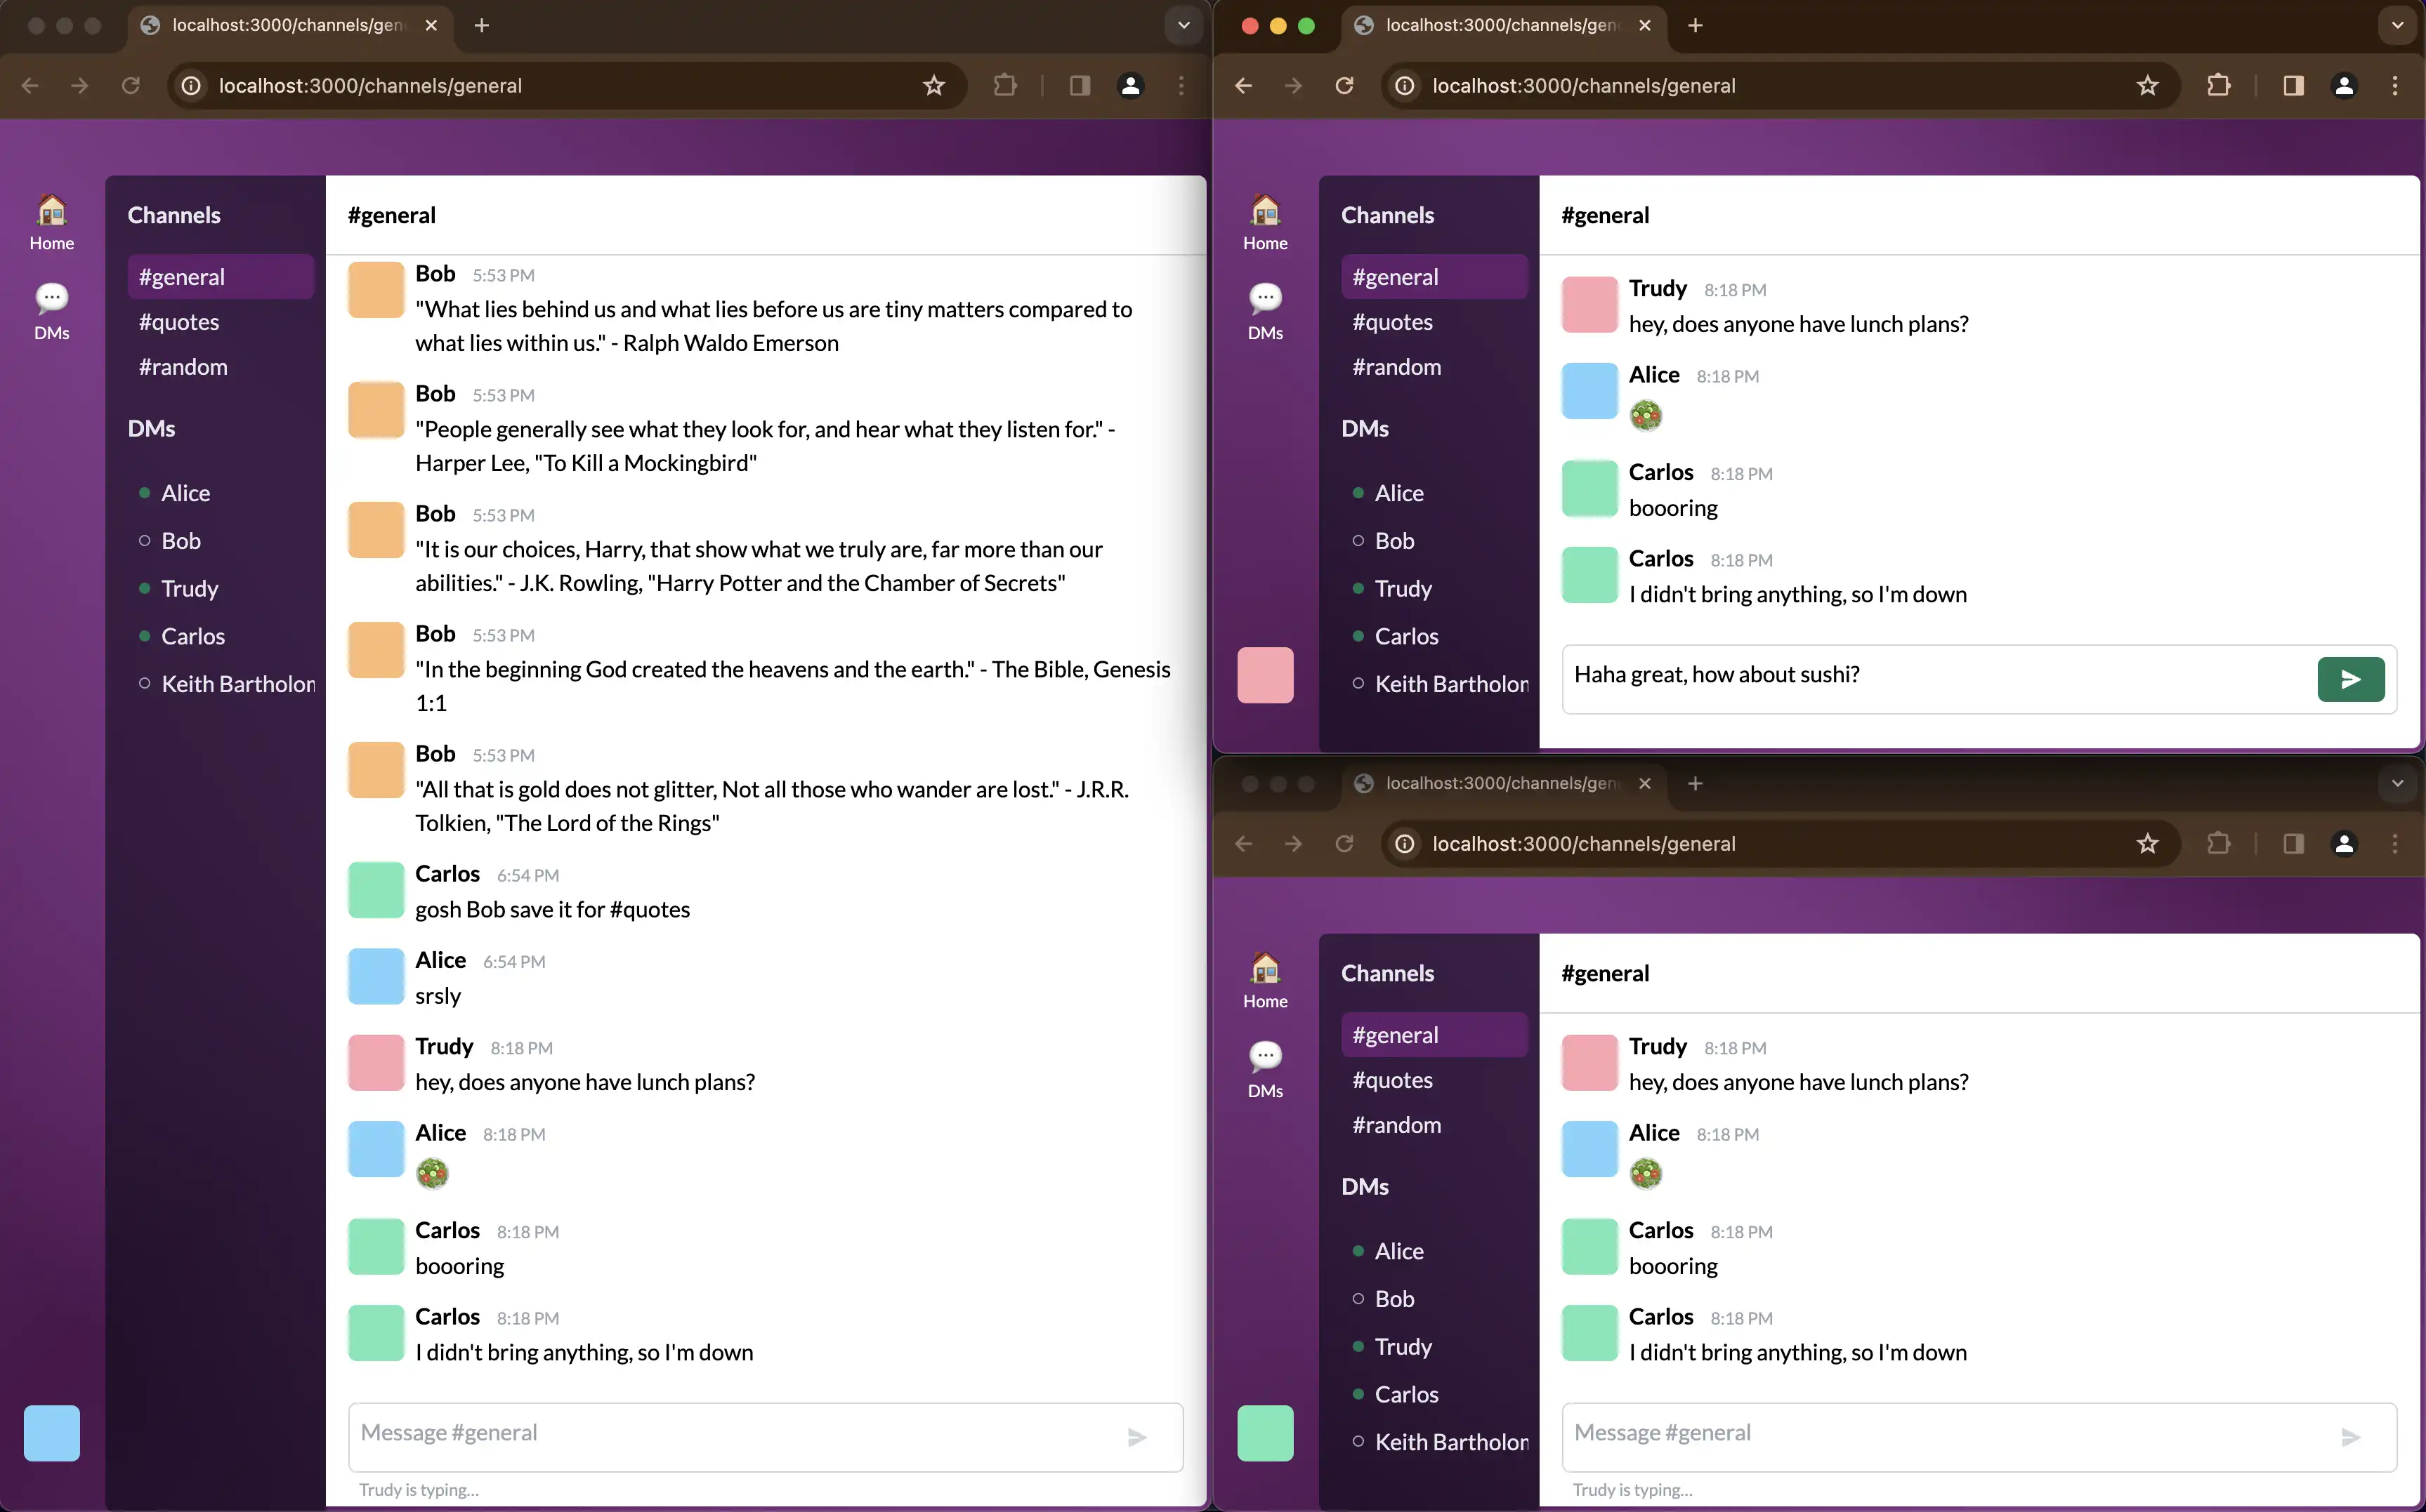2426x1512 pixels.
Task: Select #random channel in left window
Action: [x=221, y=367]
